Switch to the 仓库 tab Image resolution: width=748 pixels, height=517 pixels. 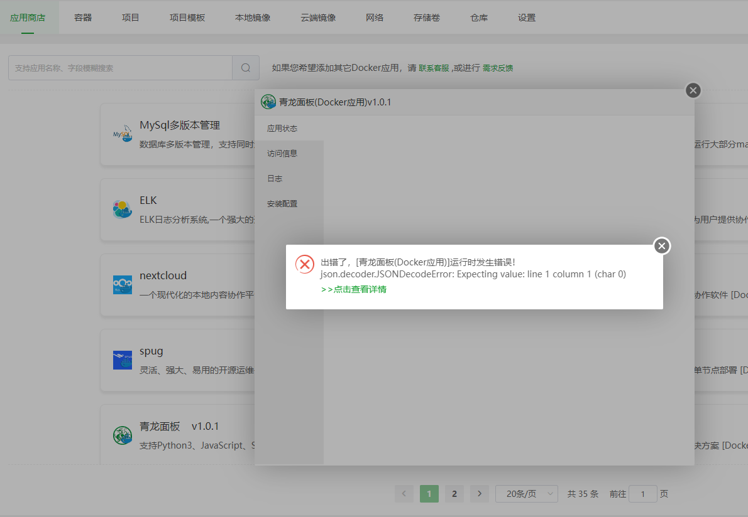(x=479, y=18)
